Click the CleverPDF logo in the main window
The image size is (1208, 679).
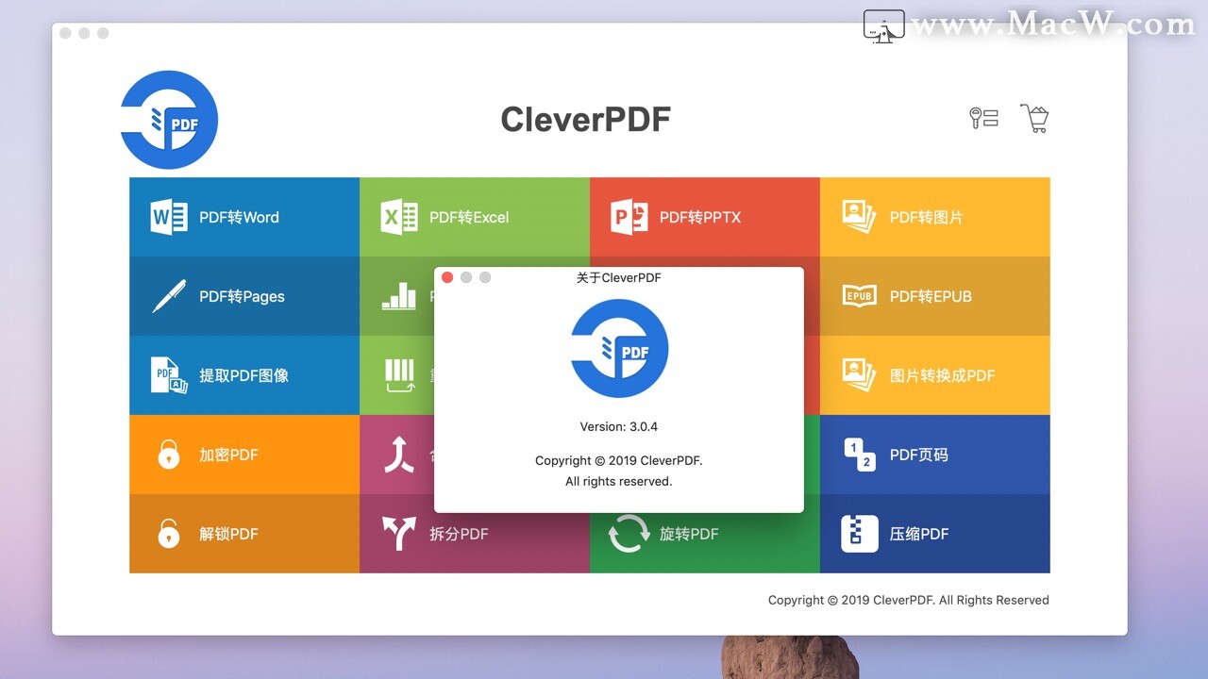click(x=170, y=120)
